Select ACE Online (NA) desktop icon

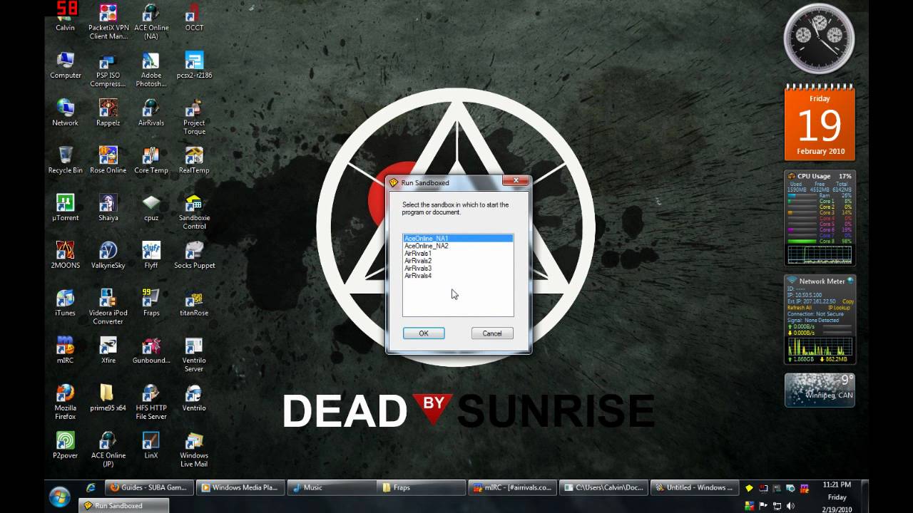151,21
